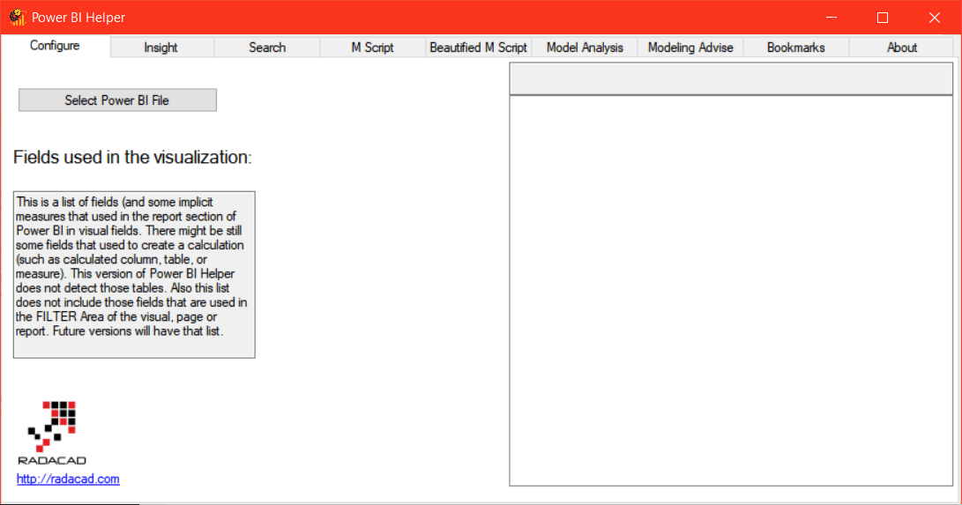Switch to the Modeling Advise tab

coord(690,48)
